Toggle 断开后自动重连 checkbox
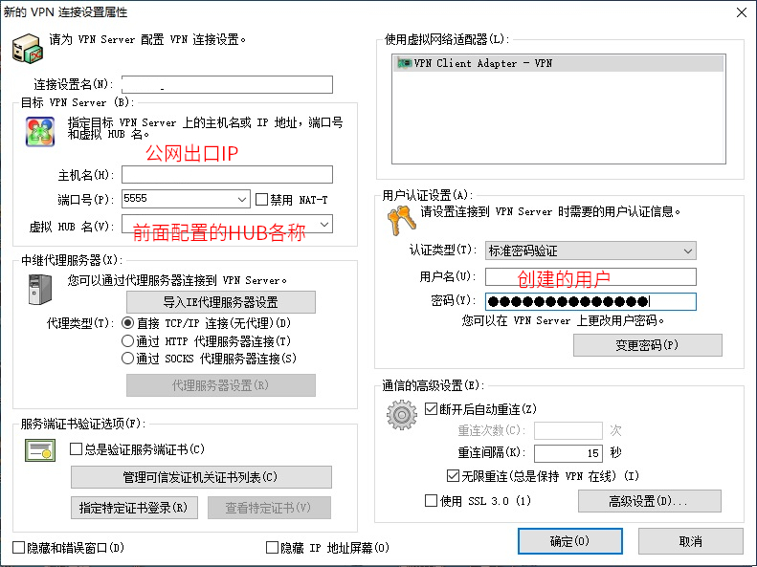The image size is (757, 567). click(x=431, y=409)
